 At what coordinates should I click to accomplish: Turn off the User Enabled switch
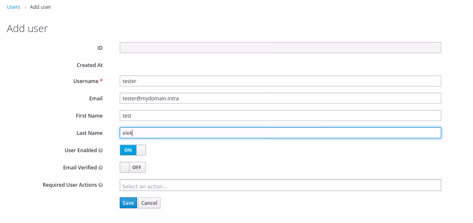[x=133, y=150]
